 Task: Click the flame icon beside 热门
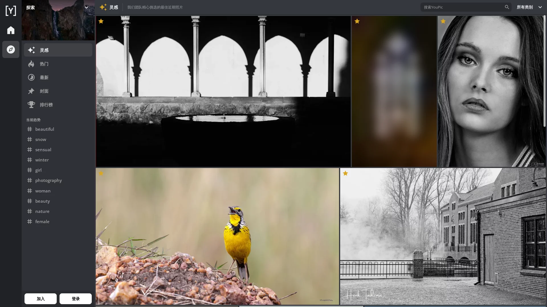(31, 64)
